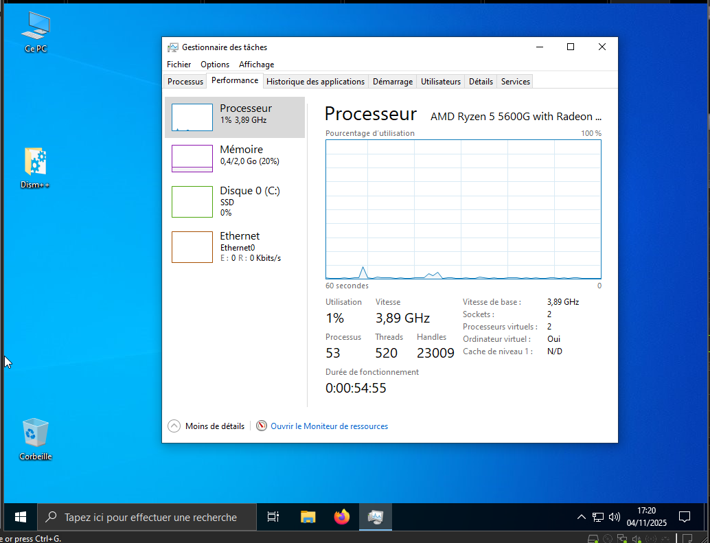Show hidden system tray icons
Viewport: 710px width, 543px height.
[581, 517]
